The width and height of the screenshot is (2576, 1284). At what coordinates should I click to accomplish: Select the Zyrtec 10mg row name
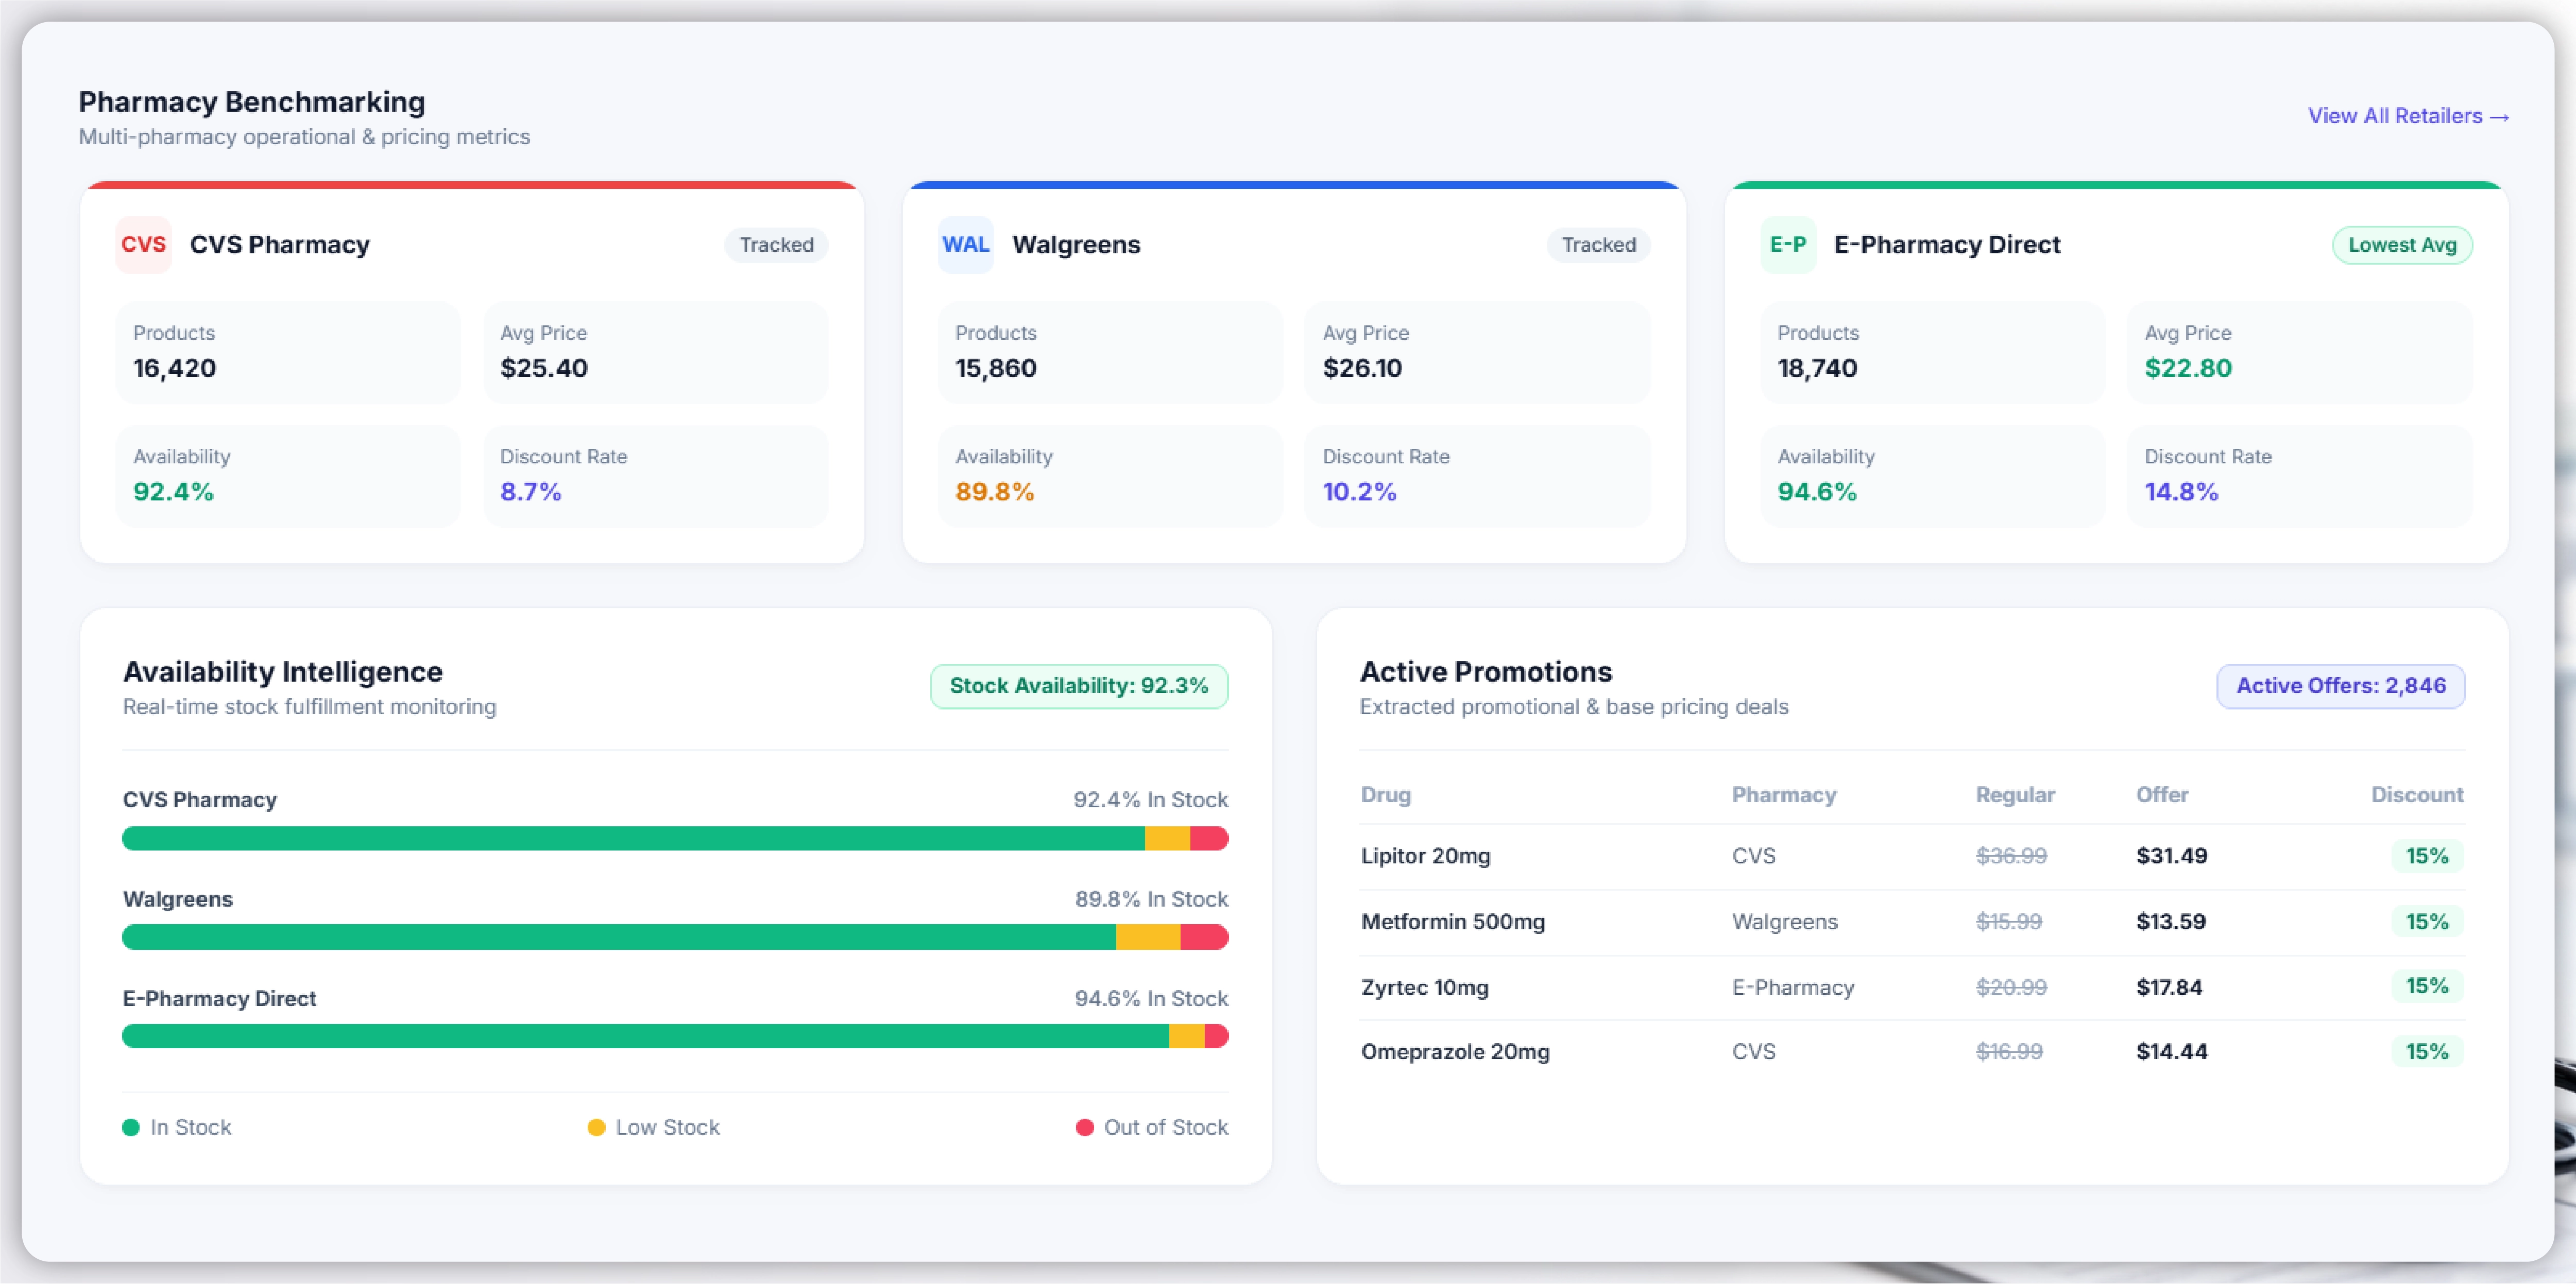(x=1424, y=987)
